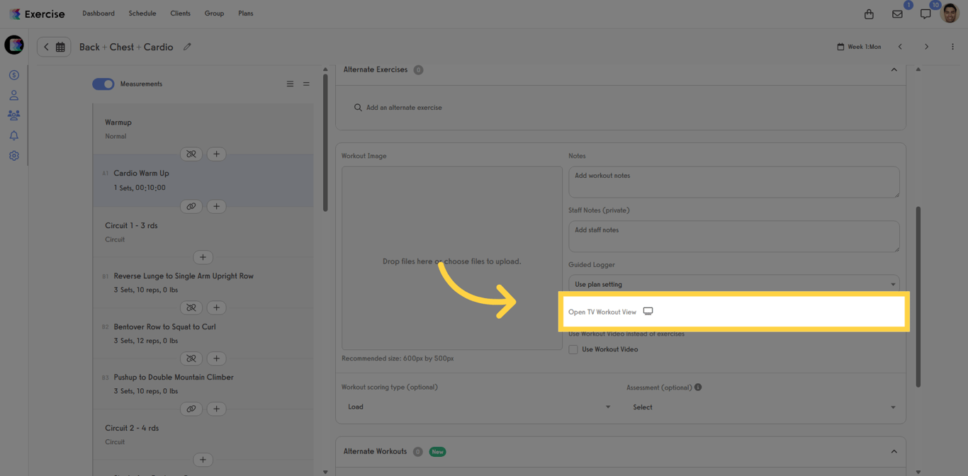968x476 pixels.
Task: Click the Open TV Workout View link
Action: coord(602,312)
